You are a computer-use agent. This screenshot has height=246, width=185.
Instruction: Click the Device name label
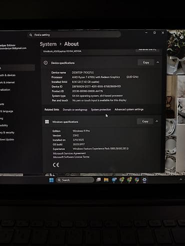58,72
